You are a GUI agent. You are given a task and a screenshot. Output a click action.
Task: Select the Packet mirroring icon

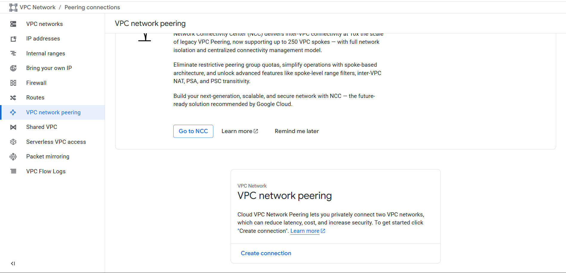pyautogui.click(x=13, y=156)
